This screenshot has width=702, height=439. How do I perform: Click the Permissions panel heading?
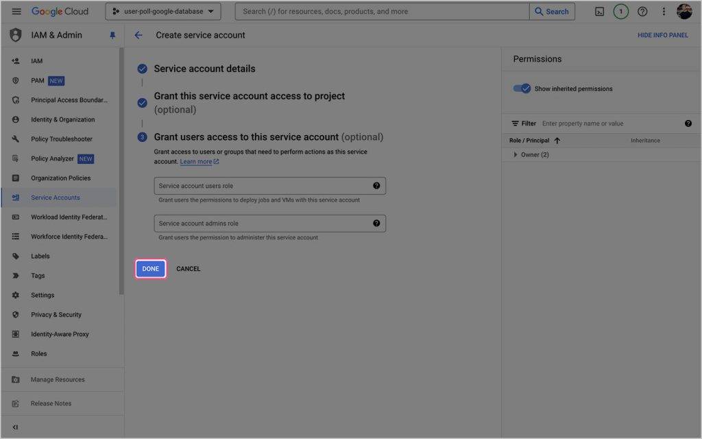click(x=537, y=59)
